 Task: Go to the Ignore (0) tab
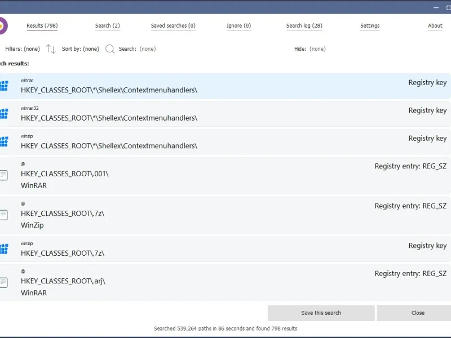click(x=238, y=25)
